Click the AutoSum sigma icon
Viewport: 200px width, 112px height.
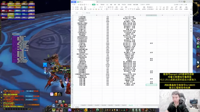click(x=157, y=7)
